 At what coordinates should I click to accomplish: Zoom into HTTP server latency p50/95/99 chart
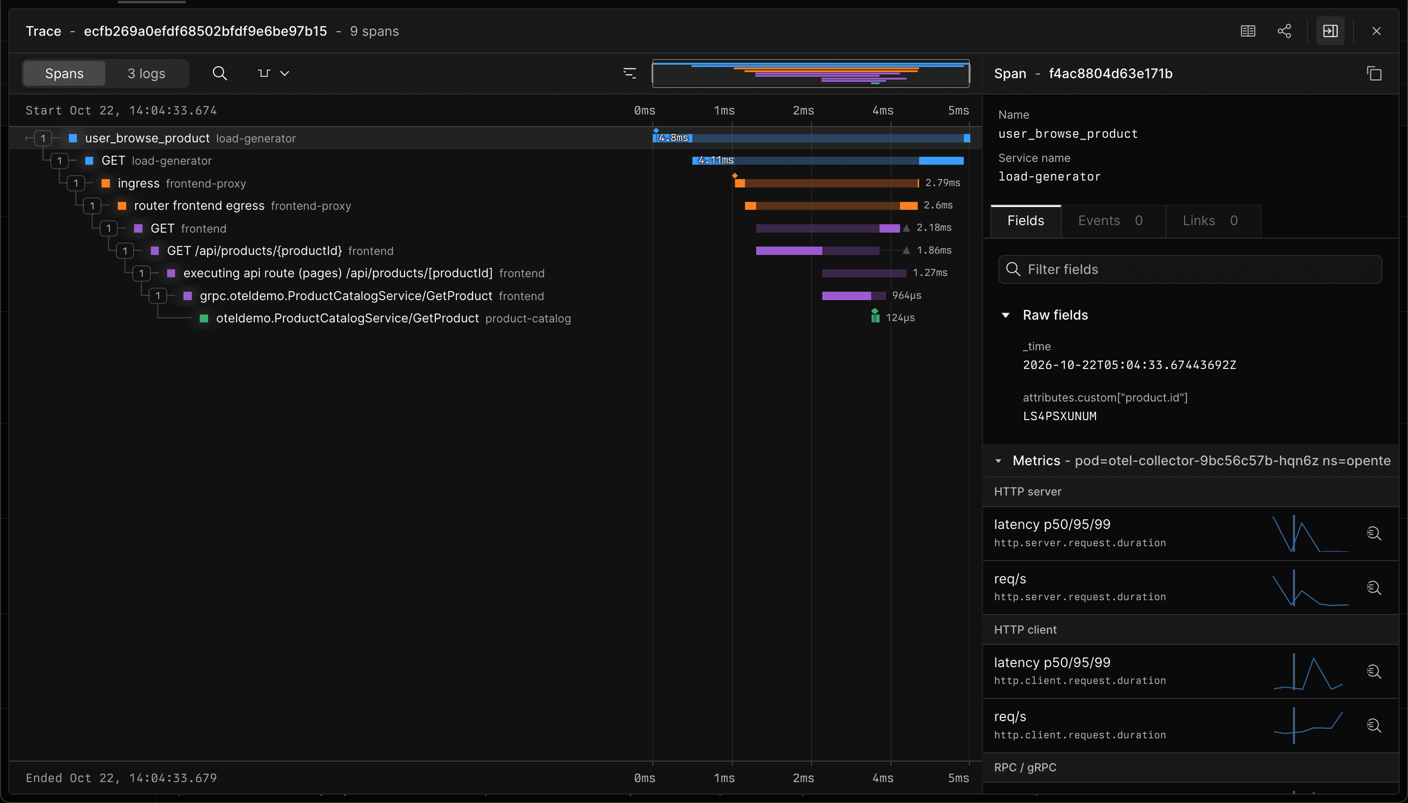[x=1373, y=533]
